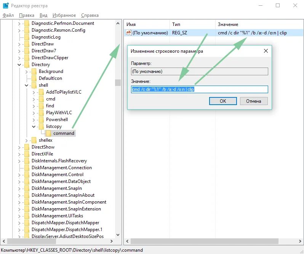Screen dimensions: 304x254
Task: Expand the find tree node
Action: click(x=34, y=106)
